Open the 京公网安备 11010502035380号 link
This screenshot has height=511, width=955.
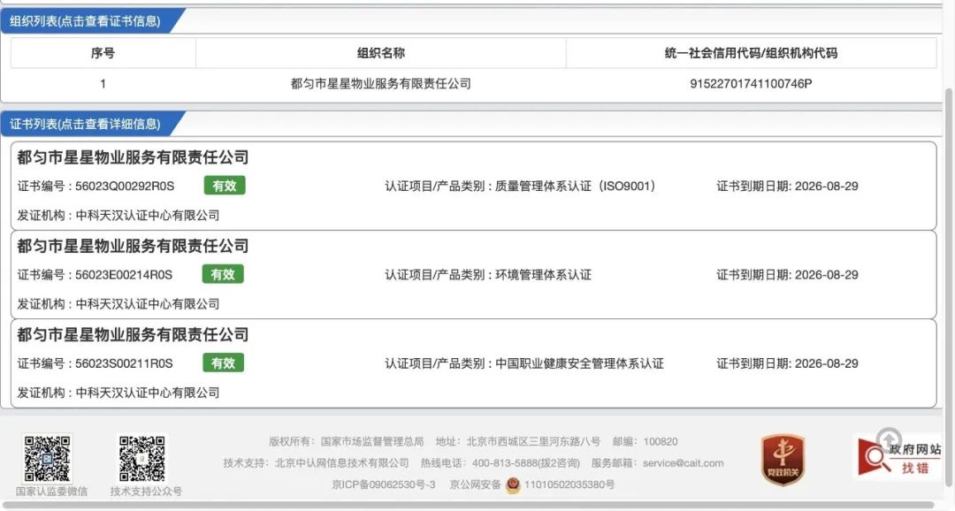pyautogui.click(x=531, y=484)
